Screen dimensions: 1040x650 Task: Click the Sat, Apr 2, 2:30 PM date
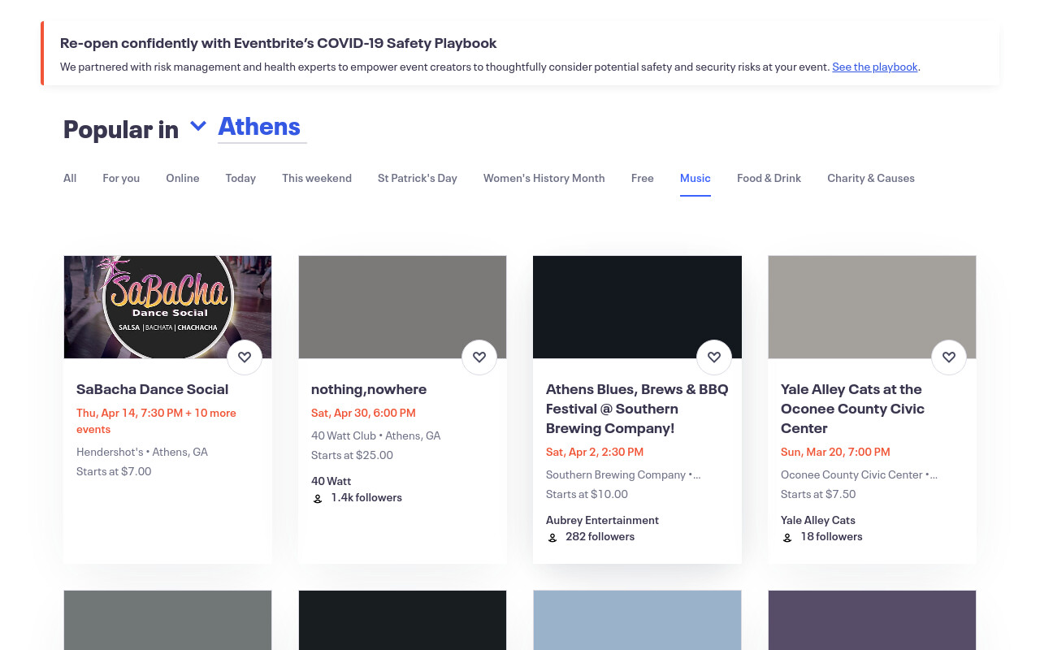[x=595, y=452]
